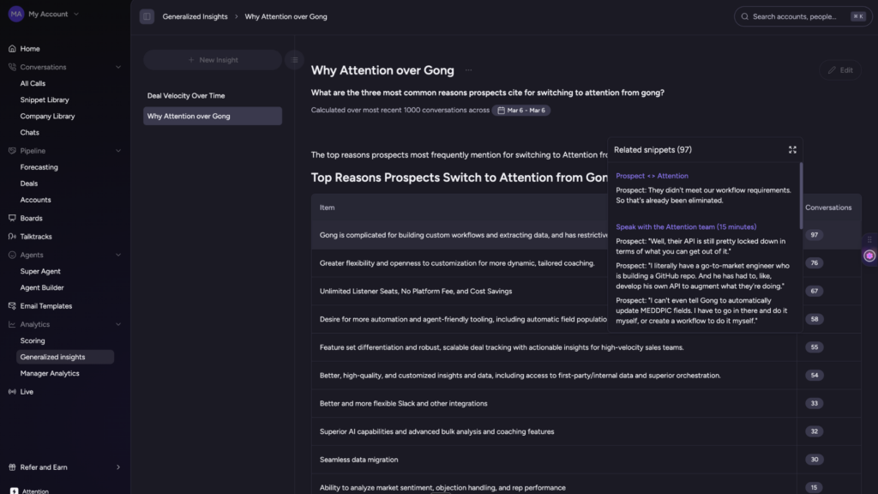The height and width of the screenshot is (494, 878).
Task: Click the 54 conversations badge
Action: [814, 376]
